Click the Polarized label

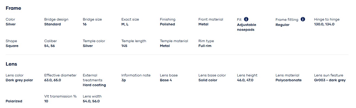pyautogui.click(x=14, y=101)
